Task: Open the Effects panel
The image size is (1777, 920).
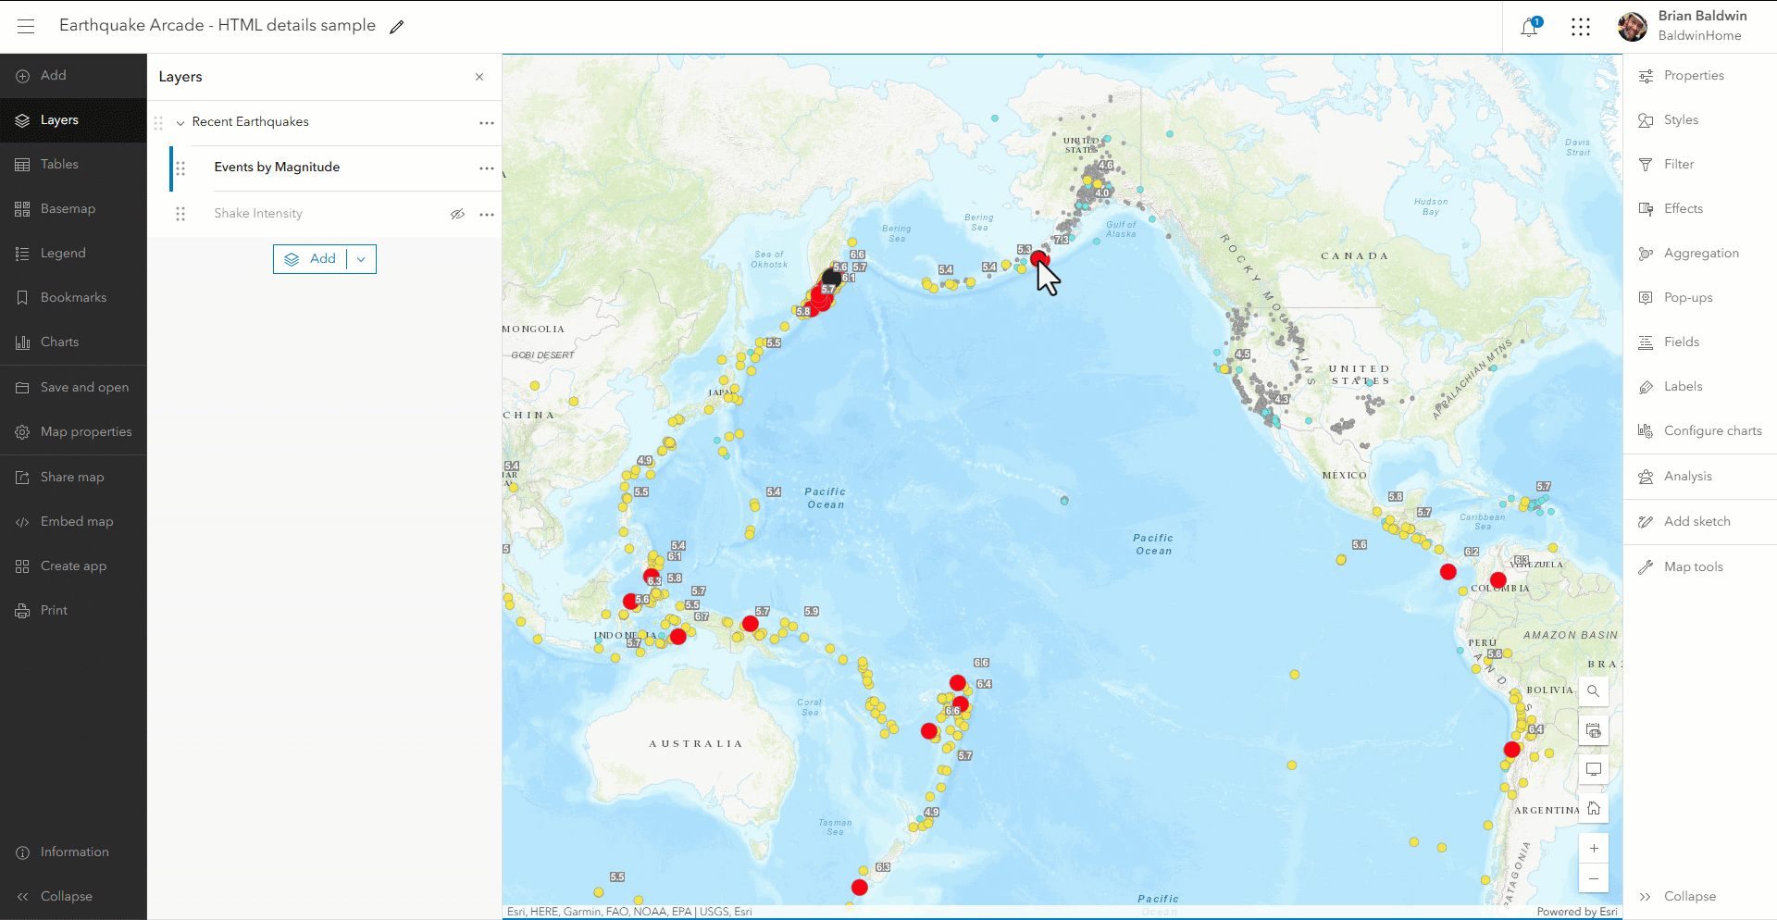Action: (1683, 208)
